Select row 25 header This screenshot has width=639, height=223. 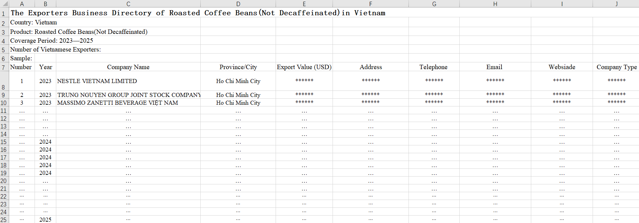pos(4,220)
